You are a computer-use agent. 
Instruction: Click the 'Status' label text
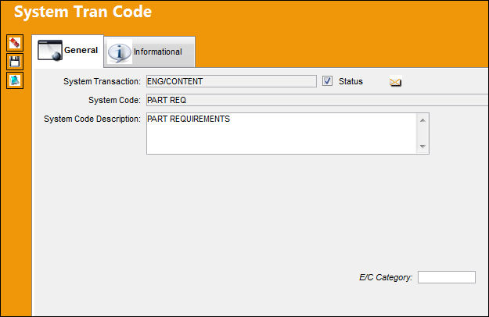(x=351, y=81)
